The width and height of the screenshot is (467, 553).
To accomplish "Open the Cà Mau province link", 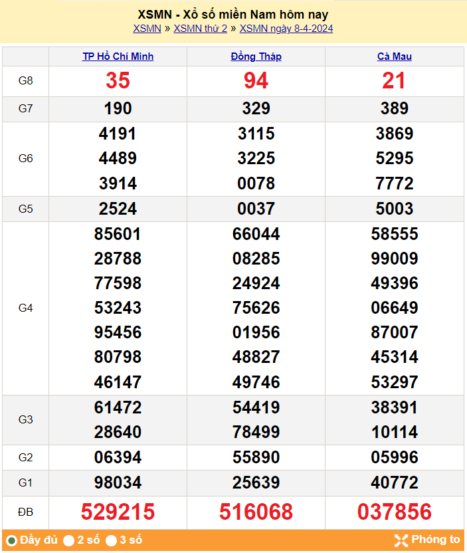I will pyautogui.click(x=394, y=56).
